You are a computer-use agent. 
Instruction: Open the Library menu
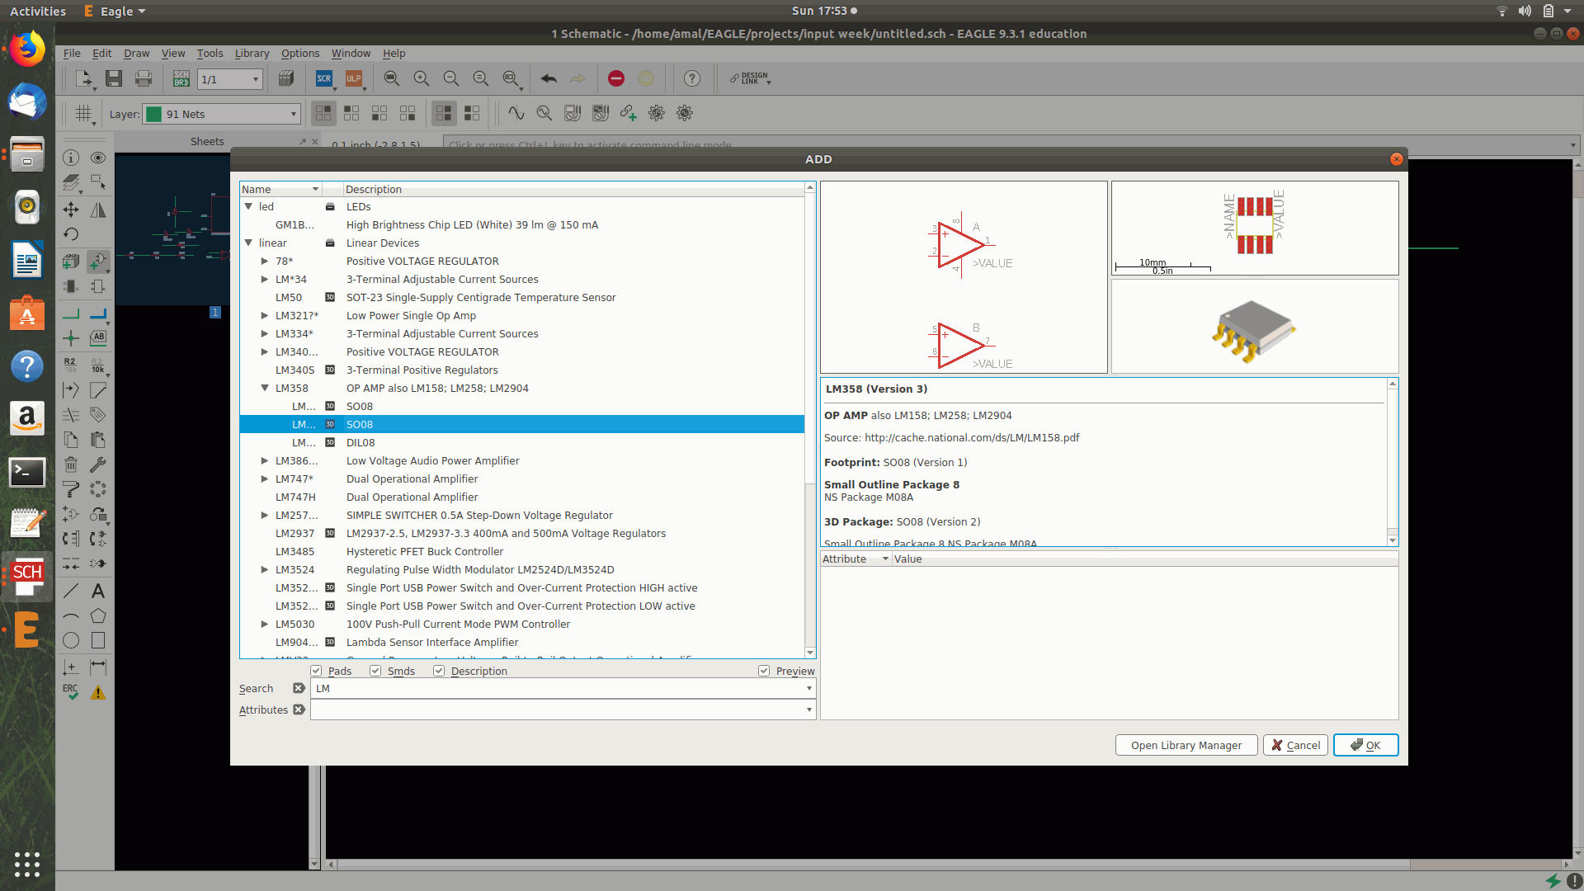tap(252, 53)
